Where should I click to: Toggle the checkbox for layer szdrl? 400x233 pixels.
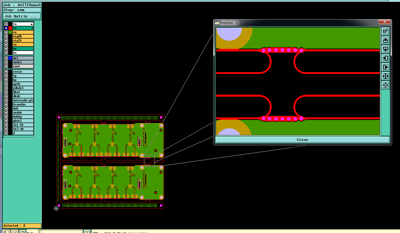6,62
